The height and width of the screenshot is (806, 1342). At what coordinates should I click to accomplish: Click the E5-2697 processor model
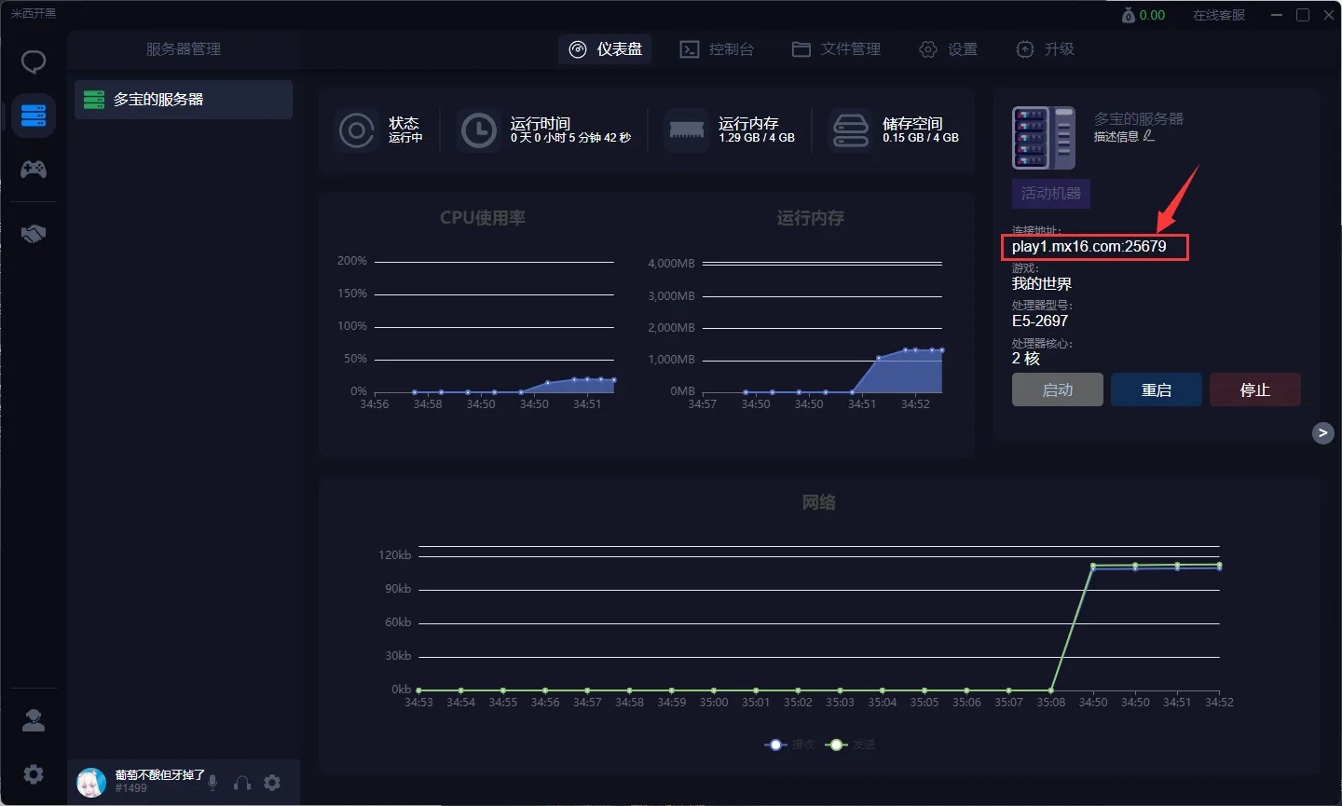pyautogui.click(x=1040, y=321)
